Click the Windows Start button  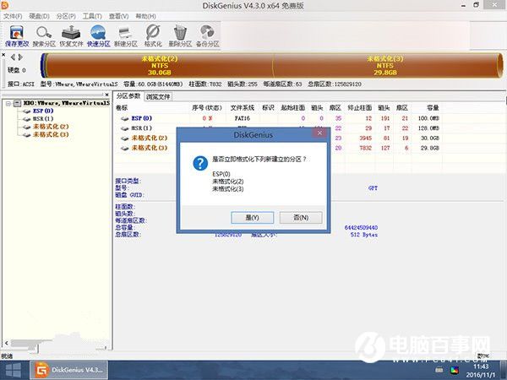pyautogui.click(x=14, y=371)
